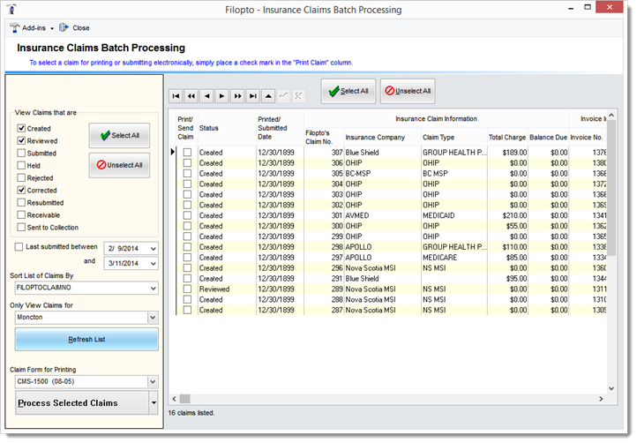Click Select All in View Claims panel
637x443 pixels.
point(119,135)
